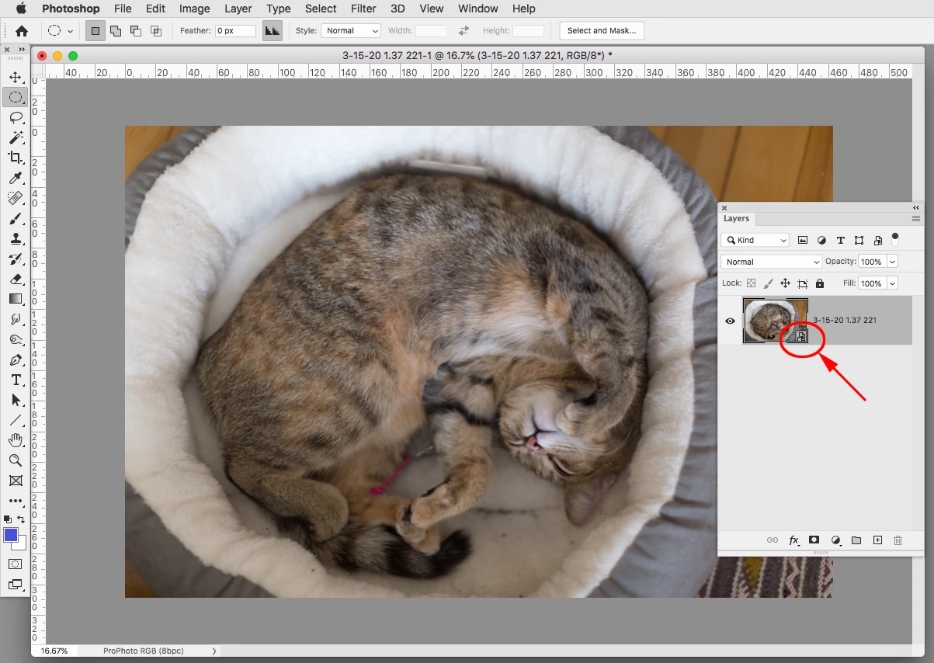Add a layer mask in Layers panel
The height and width of the screenshot is (663, 934).
(814, 540)
